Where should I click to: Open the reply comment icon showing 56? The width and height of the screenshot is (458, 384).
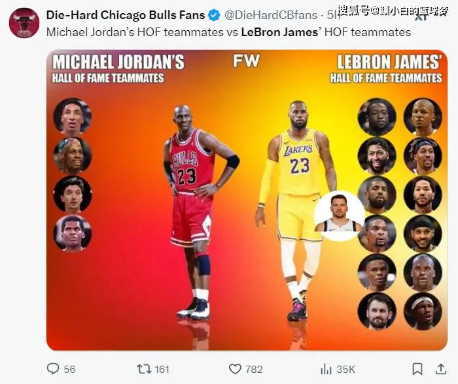click(53, 369)
